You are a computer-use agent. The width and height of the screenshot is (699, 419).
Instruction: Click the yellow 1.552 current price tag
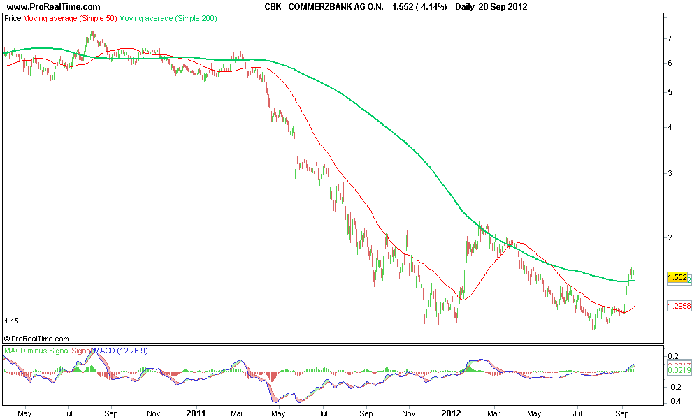click(x=677, y=277)
